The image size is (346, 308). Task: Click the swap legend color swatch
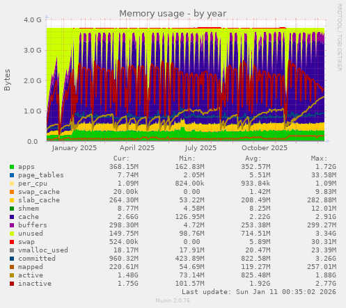point(12,242)
